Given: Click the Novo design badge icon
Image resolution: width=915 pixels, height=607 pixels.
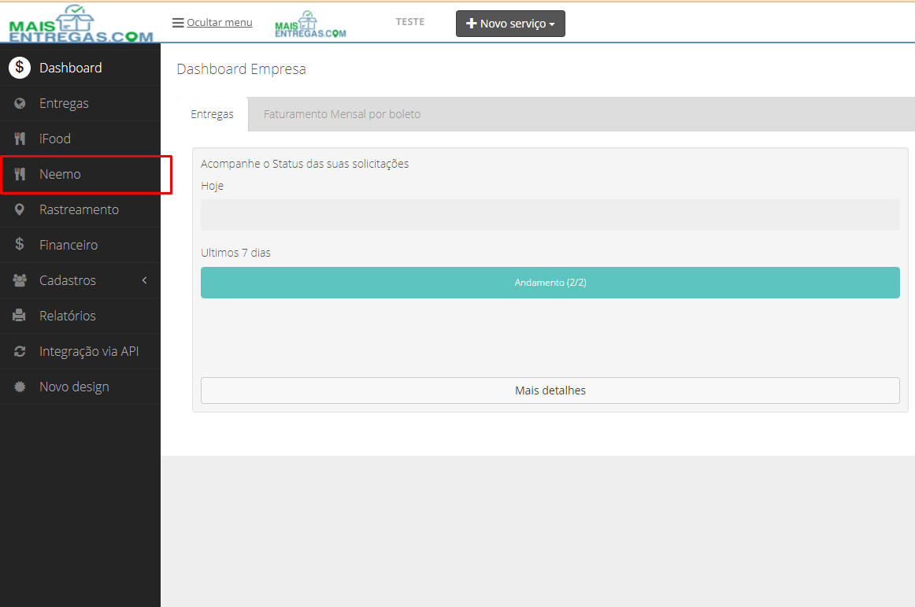Looking at the screenshot, I should tap(20, 387).
